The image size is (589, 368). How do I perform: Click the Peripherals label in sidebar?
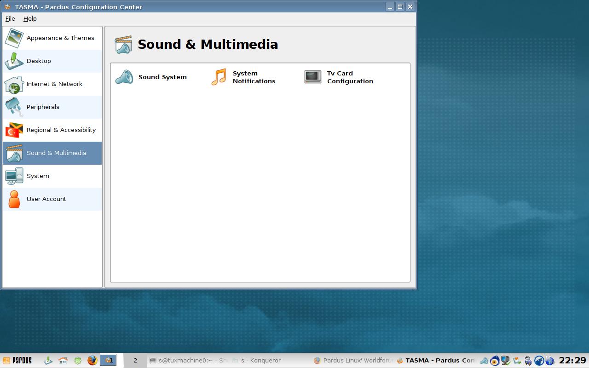(x=43, y=107)
